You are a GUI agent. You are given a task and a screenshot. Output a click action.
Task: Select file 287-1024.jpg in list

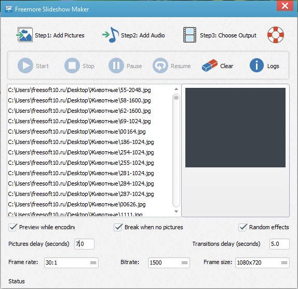(81, 194)
